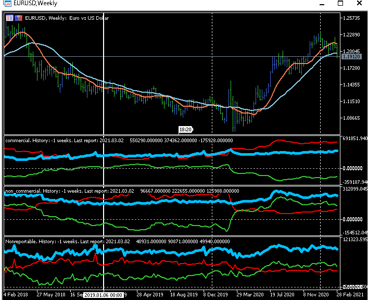Click the 1.22890 price scale label
Image resolution: width=368 pixels, height=300 pixels.
point(351,35)
